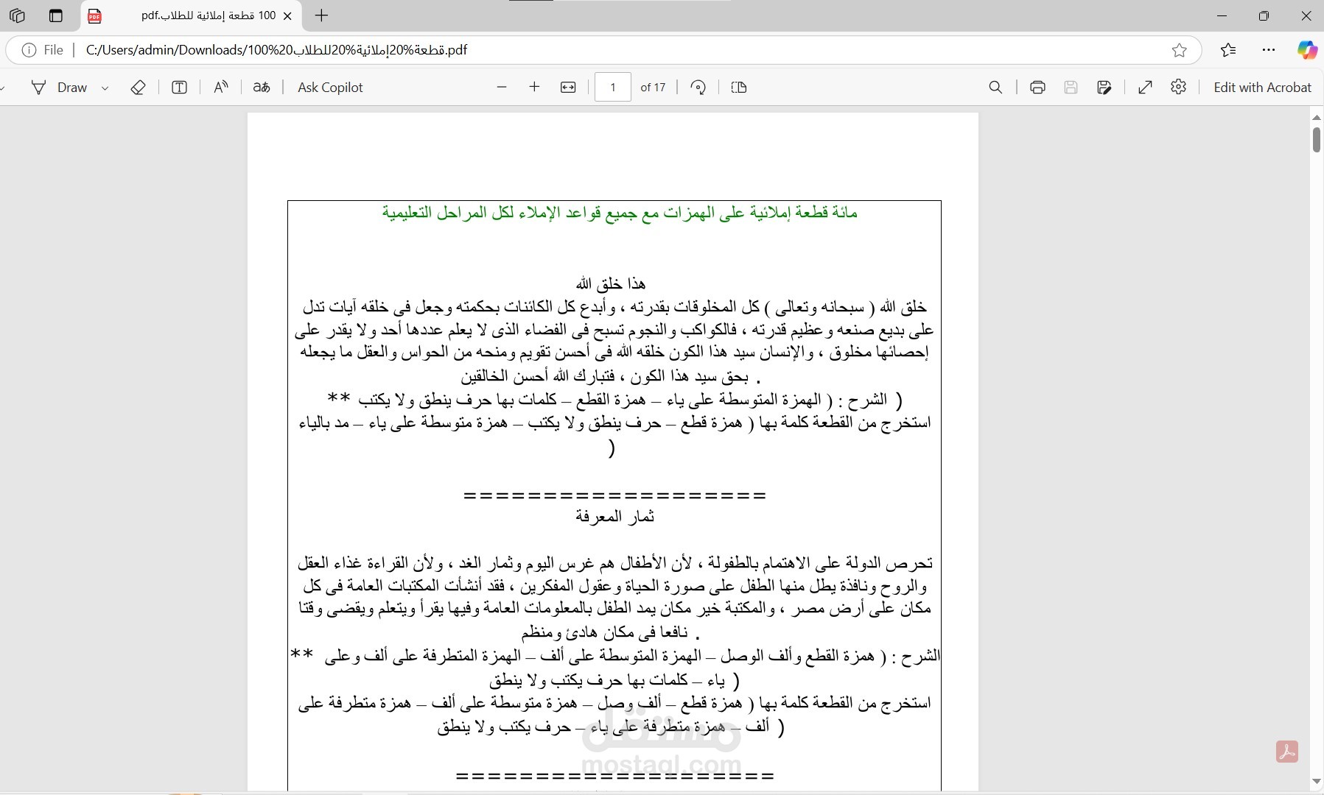Start Read aloud
1324x795 pixels.
coord(221,88)
